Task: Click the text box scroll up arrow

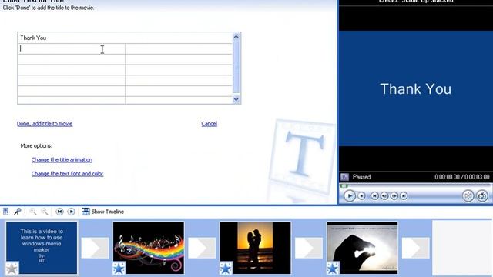Action: (236, 37)
